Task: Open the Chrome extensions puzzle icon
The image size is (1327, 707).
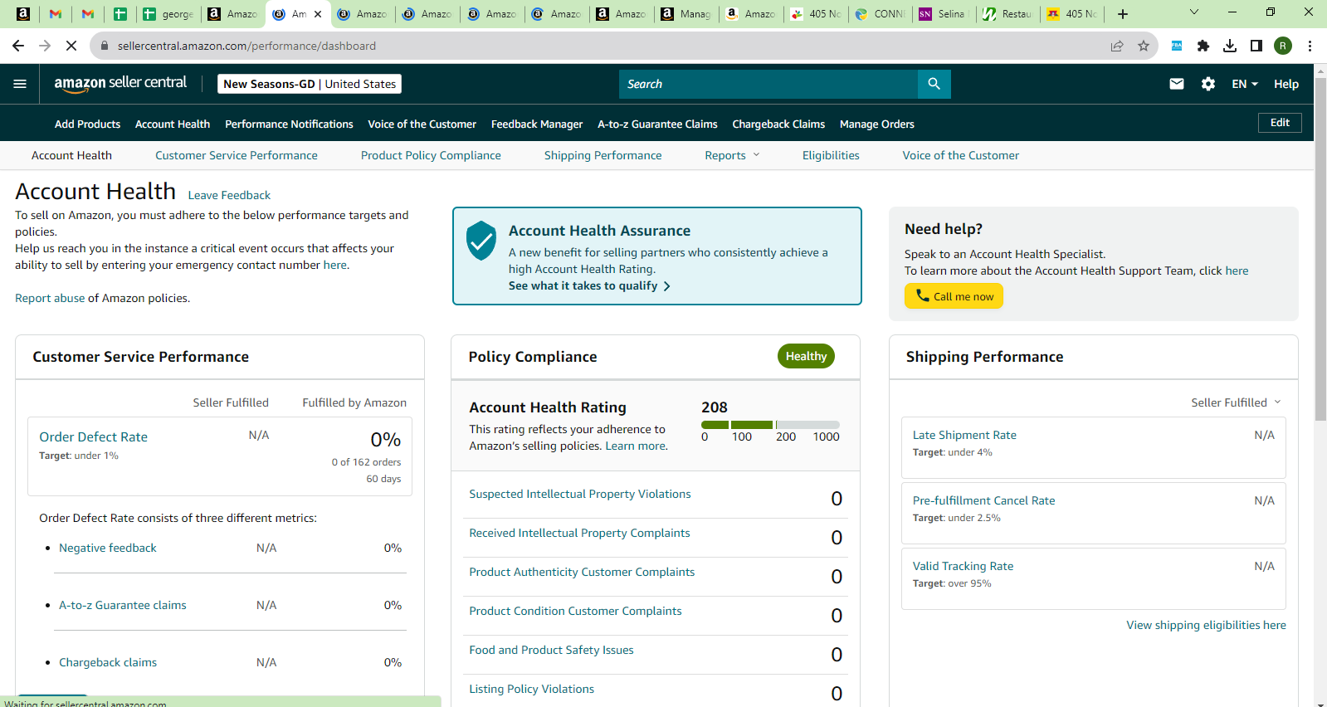Action: 1203,46
